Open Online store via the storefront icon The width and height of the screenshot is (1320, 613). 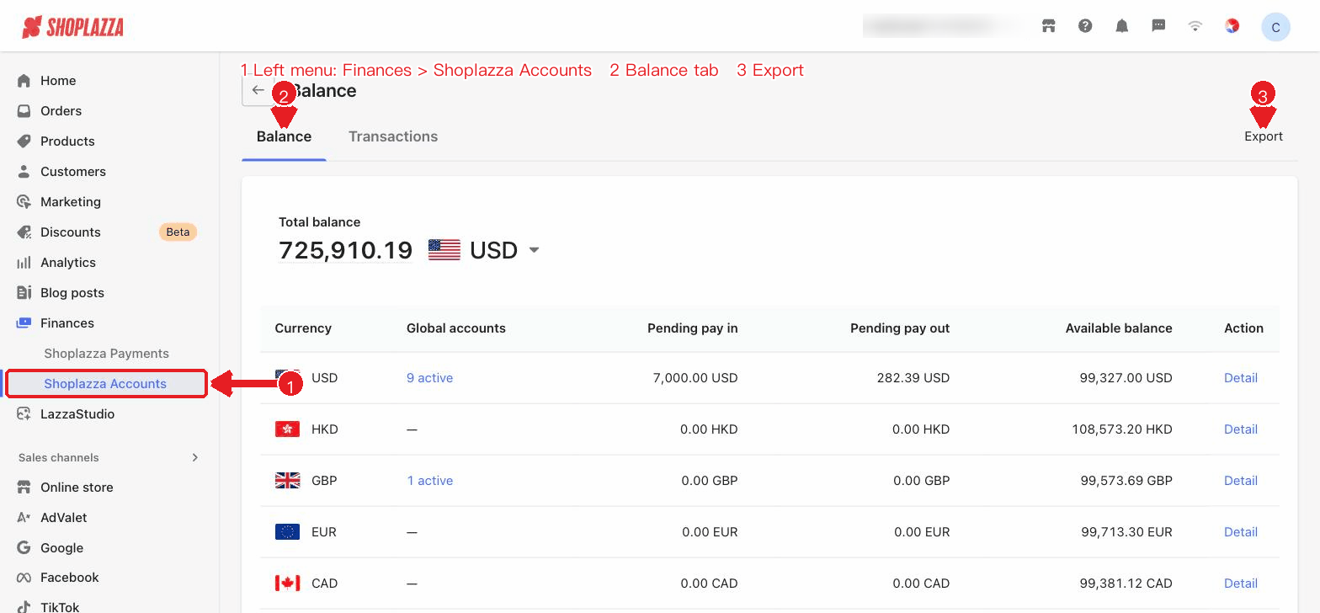click(x=24, y=488)
